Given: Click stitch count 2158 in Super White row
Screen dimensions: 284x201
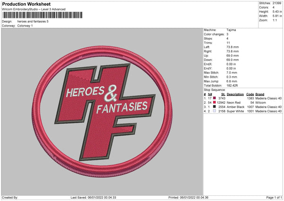Looking at the screenshot, I should [x=222, y=111].
